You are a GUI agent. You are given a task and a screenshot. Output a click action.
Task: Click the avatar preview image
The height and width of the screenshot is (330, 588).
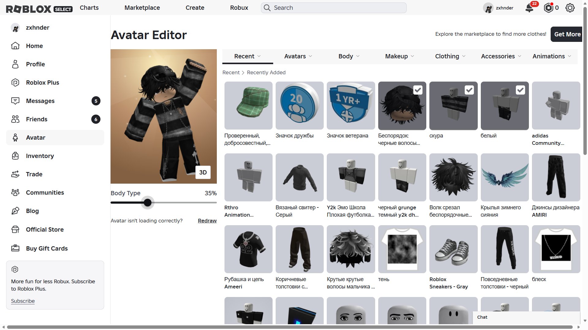(x=164, y=116)
